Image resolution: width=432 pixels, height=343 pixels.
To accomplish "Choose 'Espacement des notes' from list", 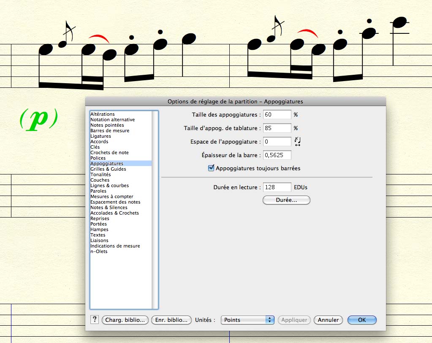I will tap(115, 202).
